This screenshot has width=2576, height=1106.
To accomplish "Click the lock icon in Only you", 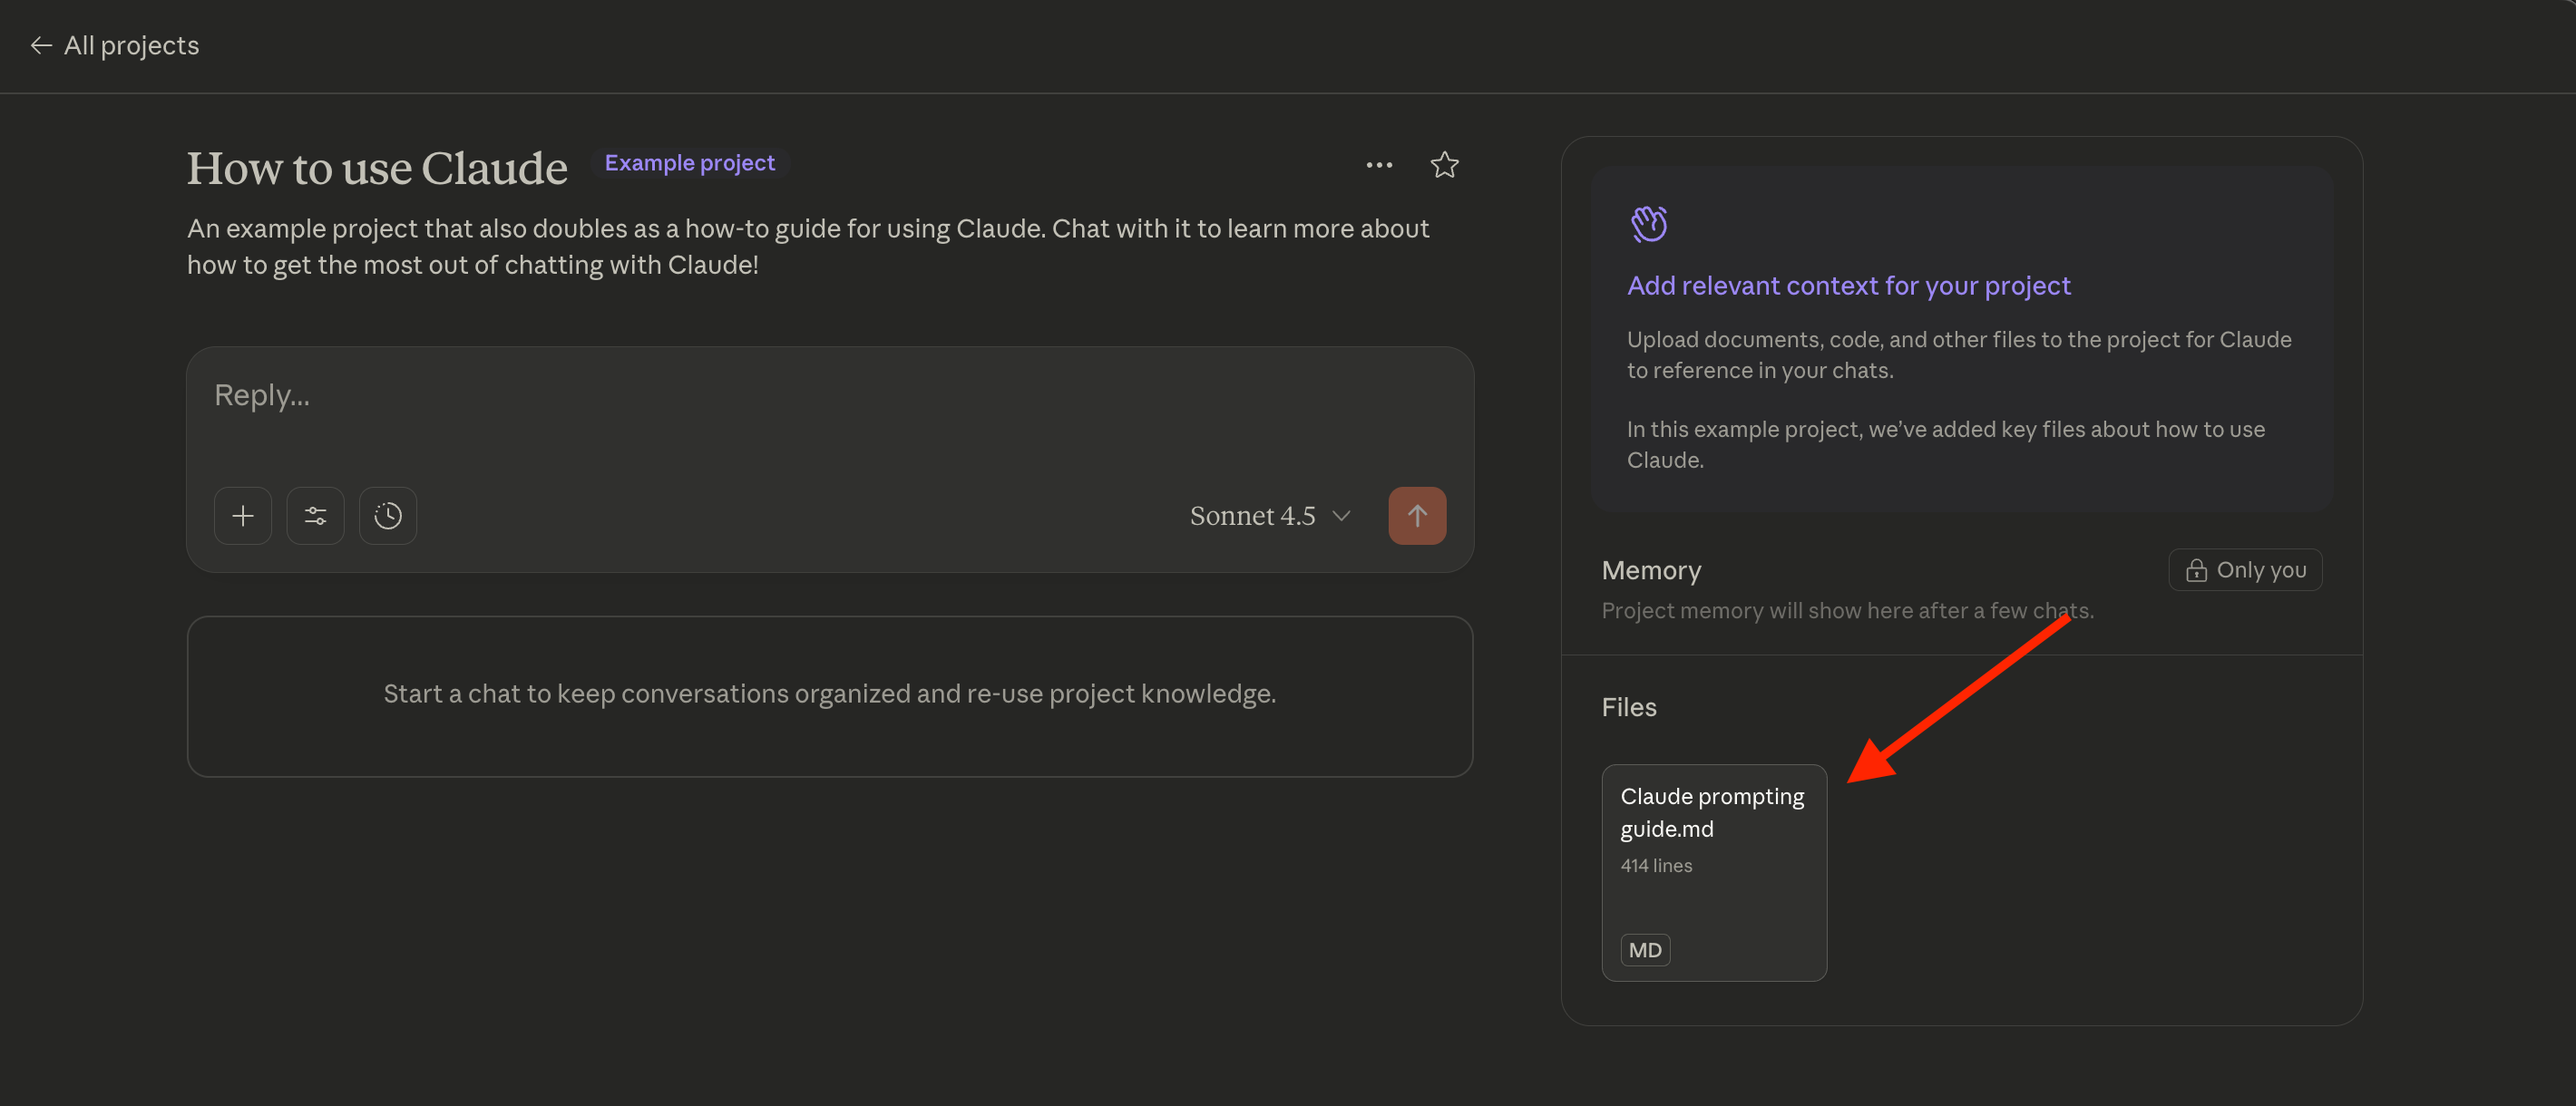I will point(2196,570).
